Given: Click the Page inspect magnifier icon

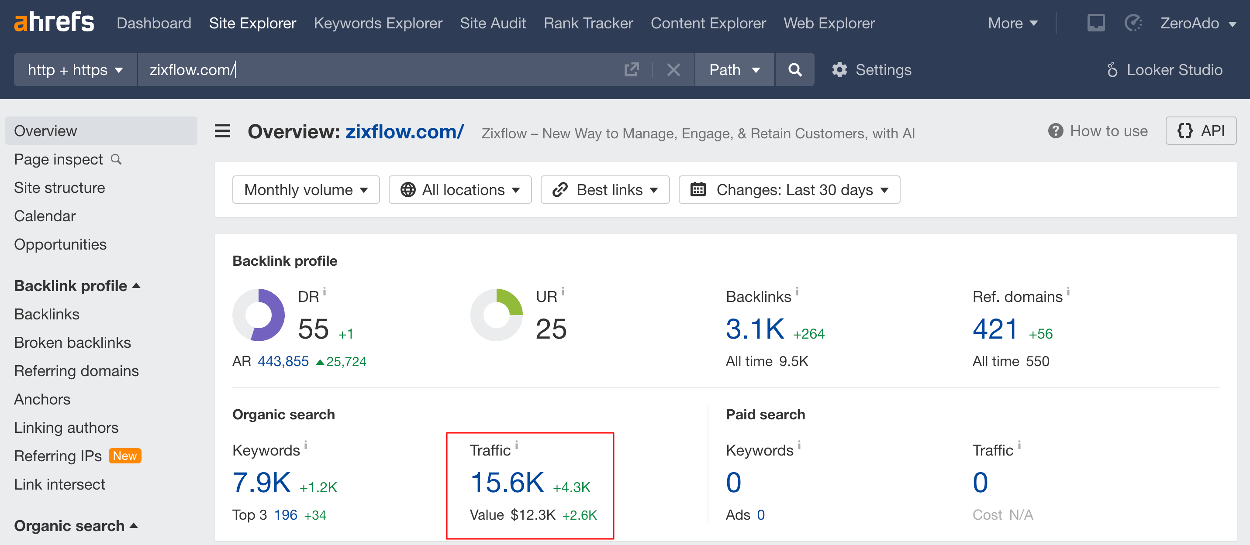Looking at the screenshot, I should [116, 159].
